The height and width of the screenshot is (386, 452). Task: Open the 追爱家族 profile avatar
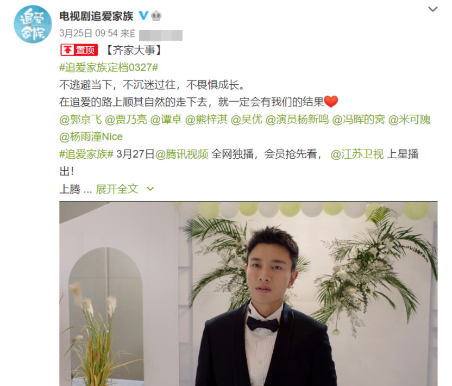click(x=33, y=24)
